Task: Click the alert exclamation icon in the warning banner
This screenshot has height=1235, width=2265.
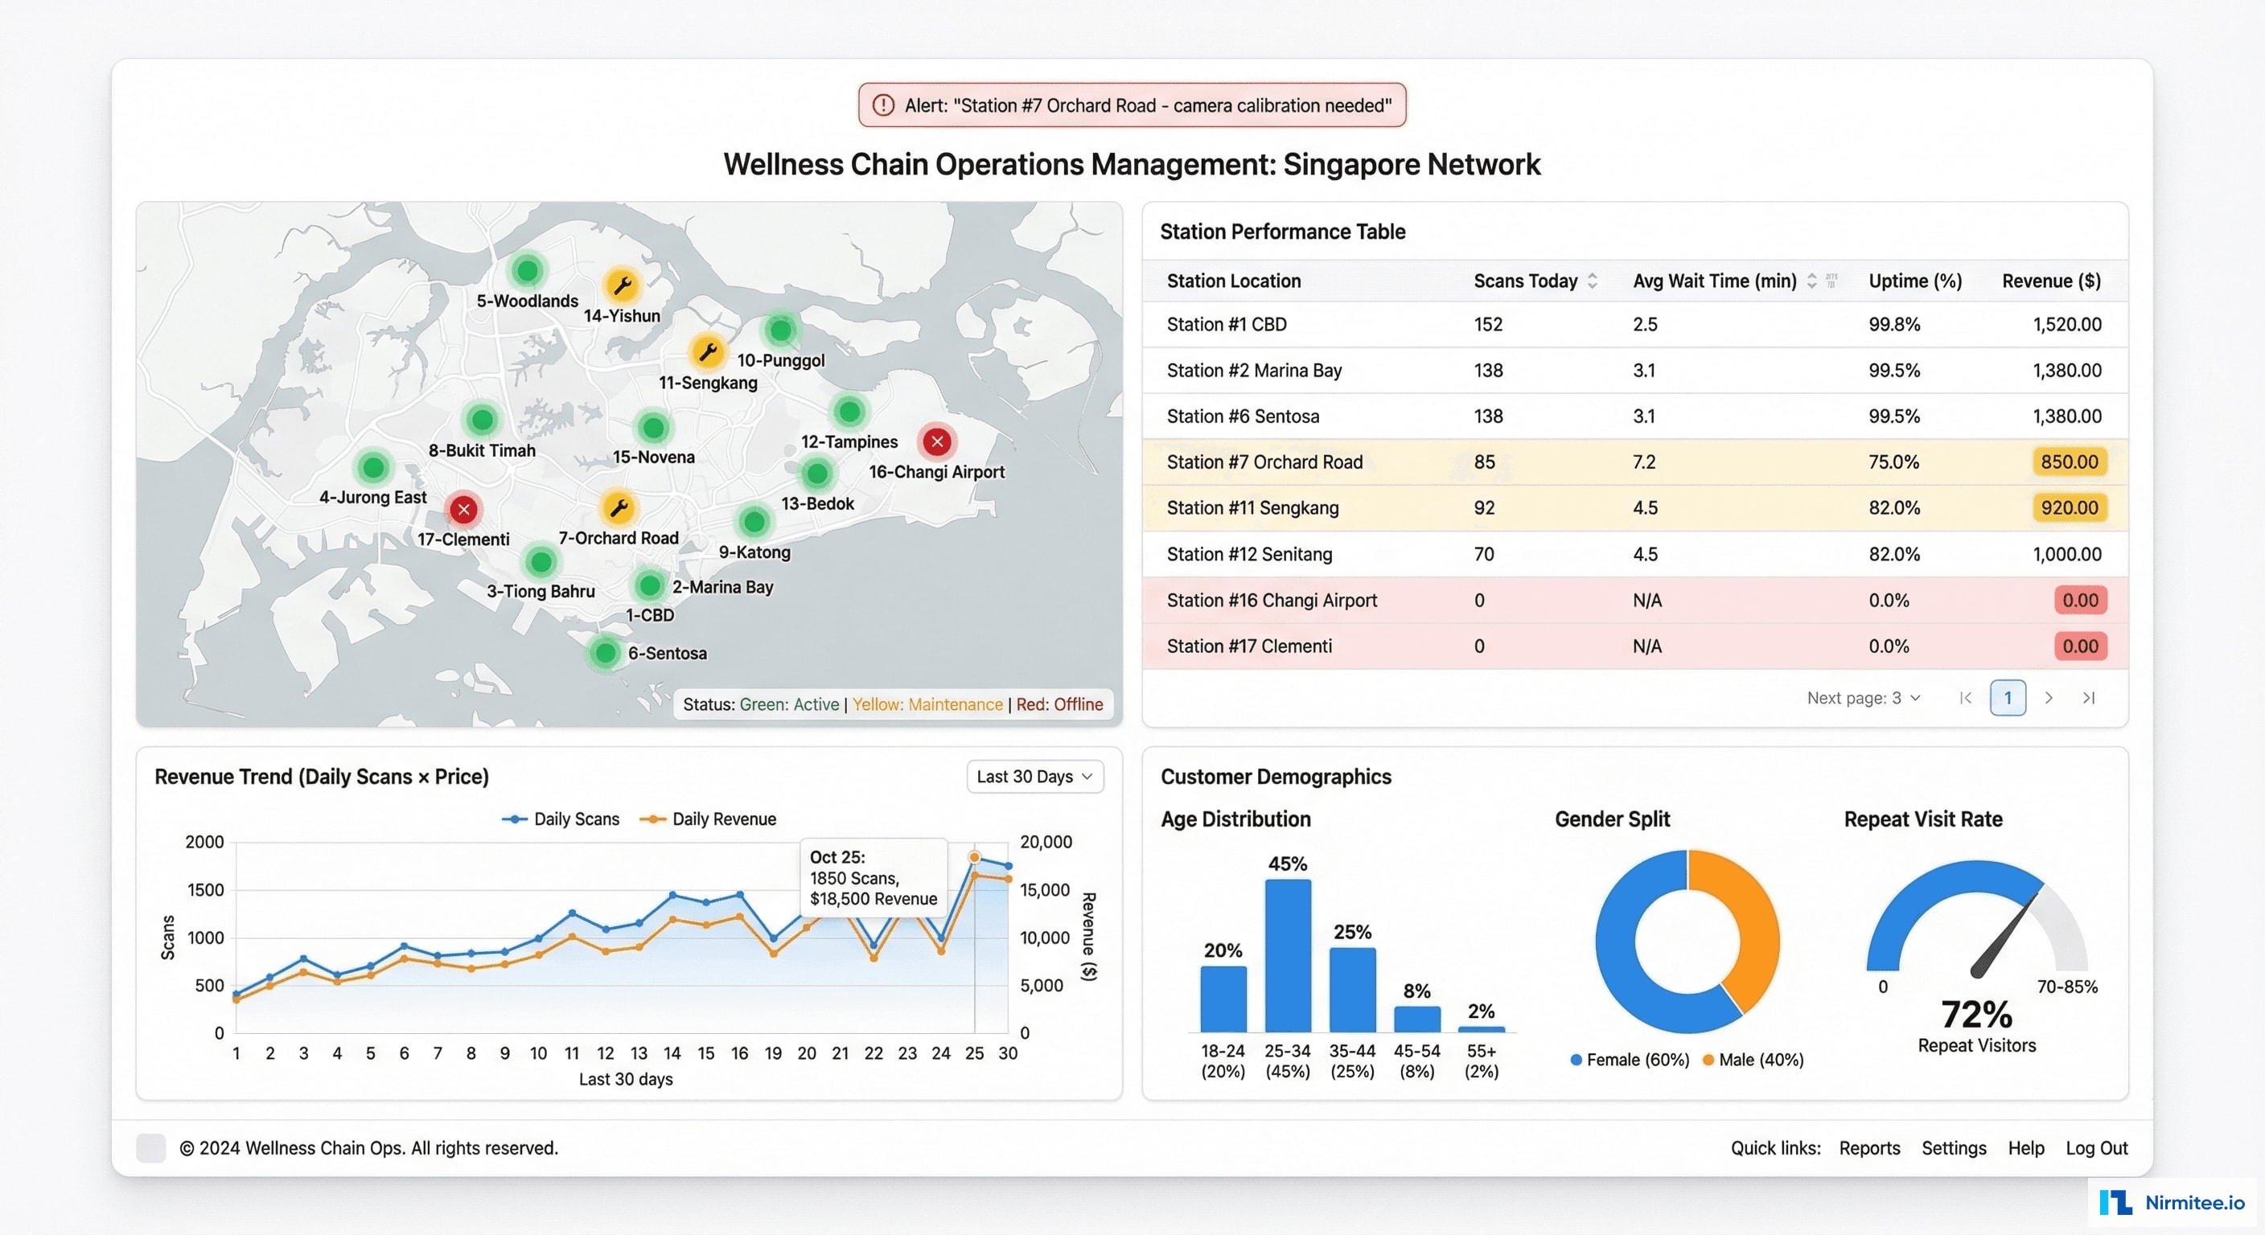Action: (883, 105)
